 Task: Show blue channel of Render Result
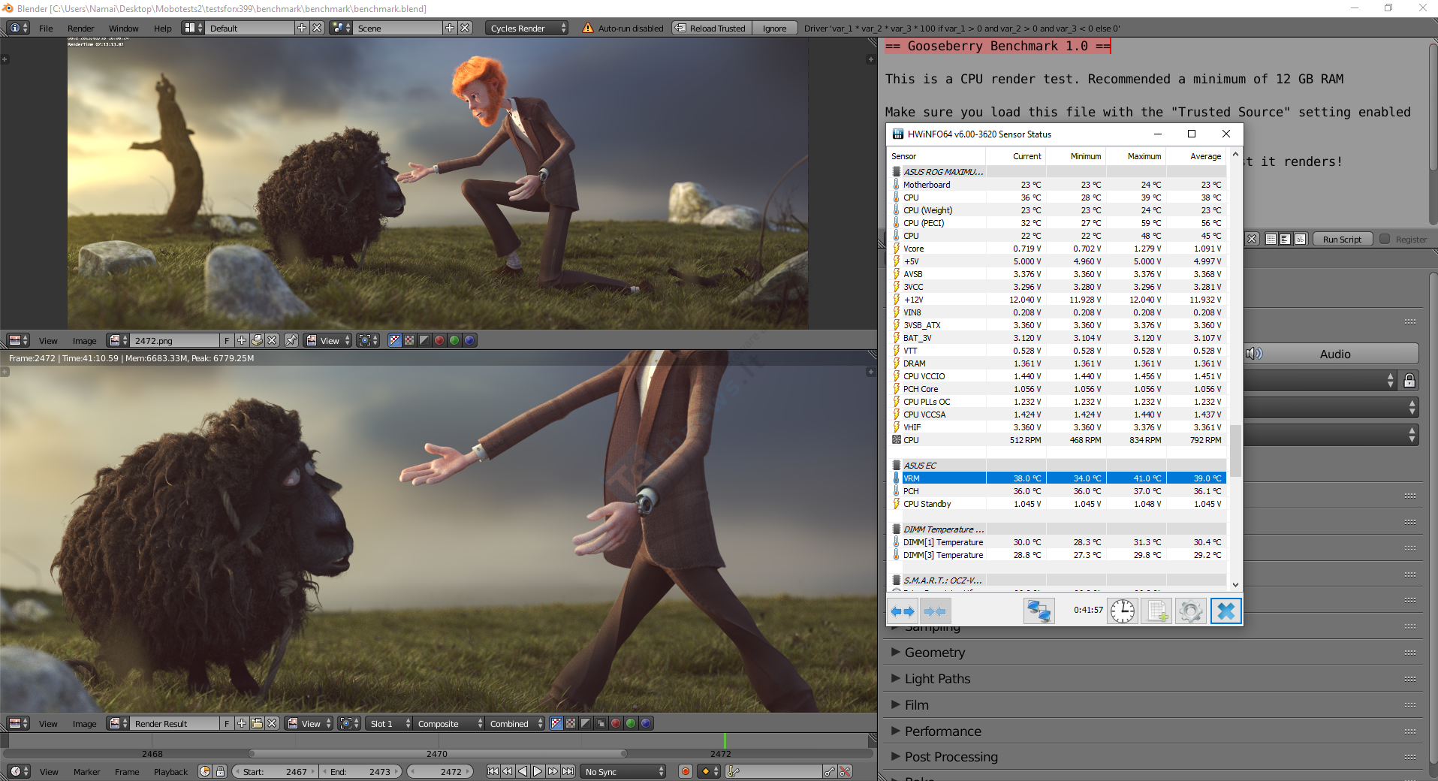click(x=646, y=723)
